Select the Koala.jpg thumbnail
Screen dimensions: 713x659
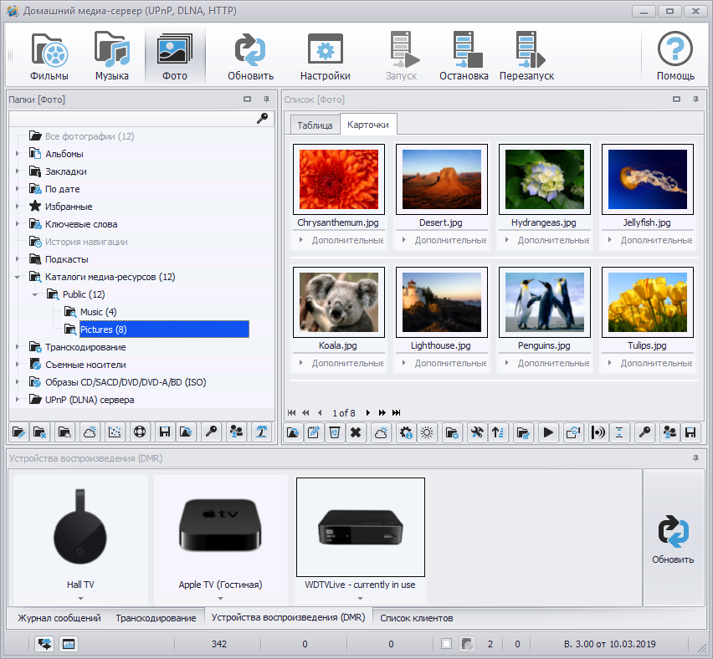pyautogui.click(x=339, y=302)
